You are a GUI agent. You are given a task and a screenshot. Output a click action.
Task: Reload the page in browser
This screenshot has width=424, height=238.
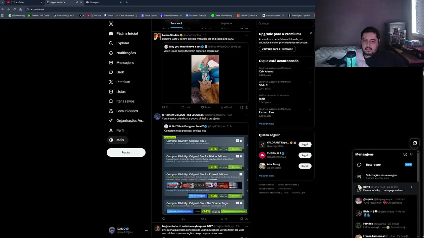tap(14, 9)
